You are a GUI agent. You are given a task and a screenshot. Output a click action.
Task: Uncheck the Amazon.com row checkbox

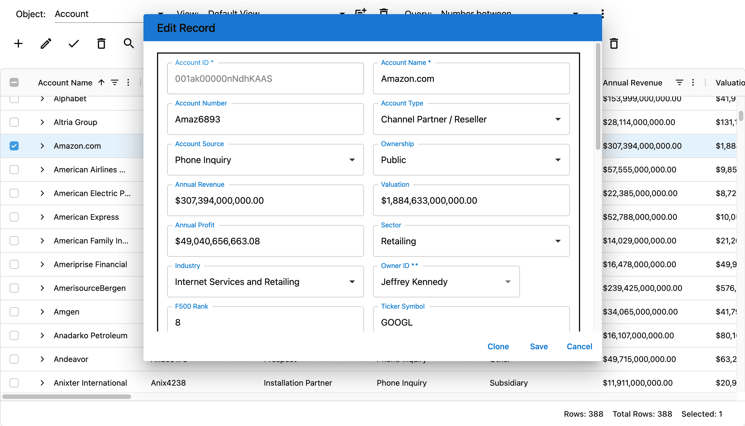[14, 146]
